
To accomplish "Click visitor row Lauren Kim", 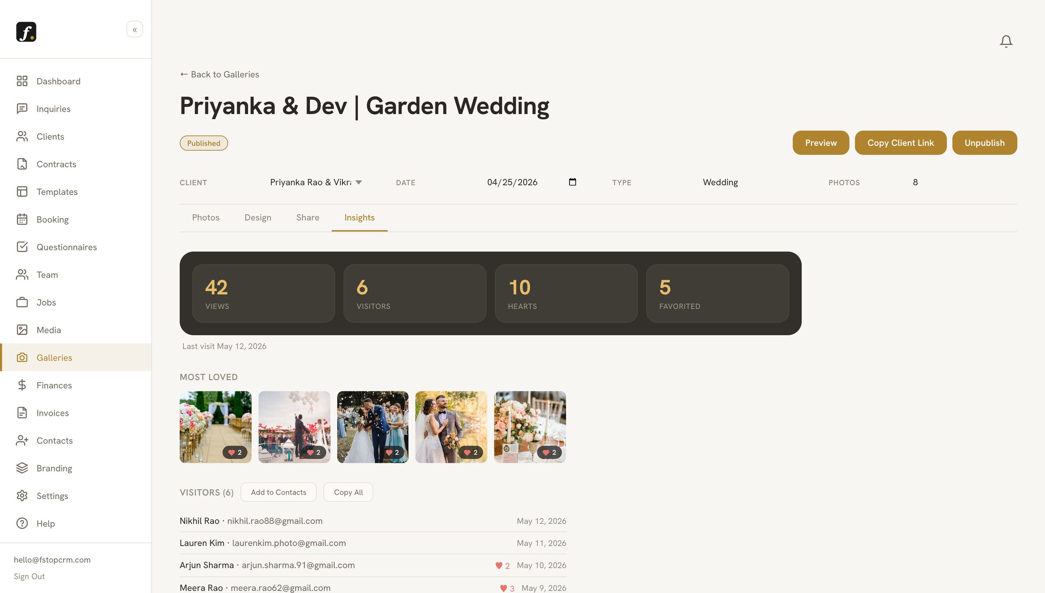I will tap(373, 543).
